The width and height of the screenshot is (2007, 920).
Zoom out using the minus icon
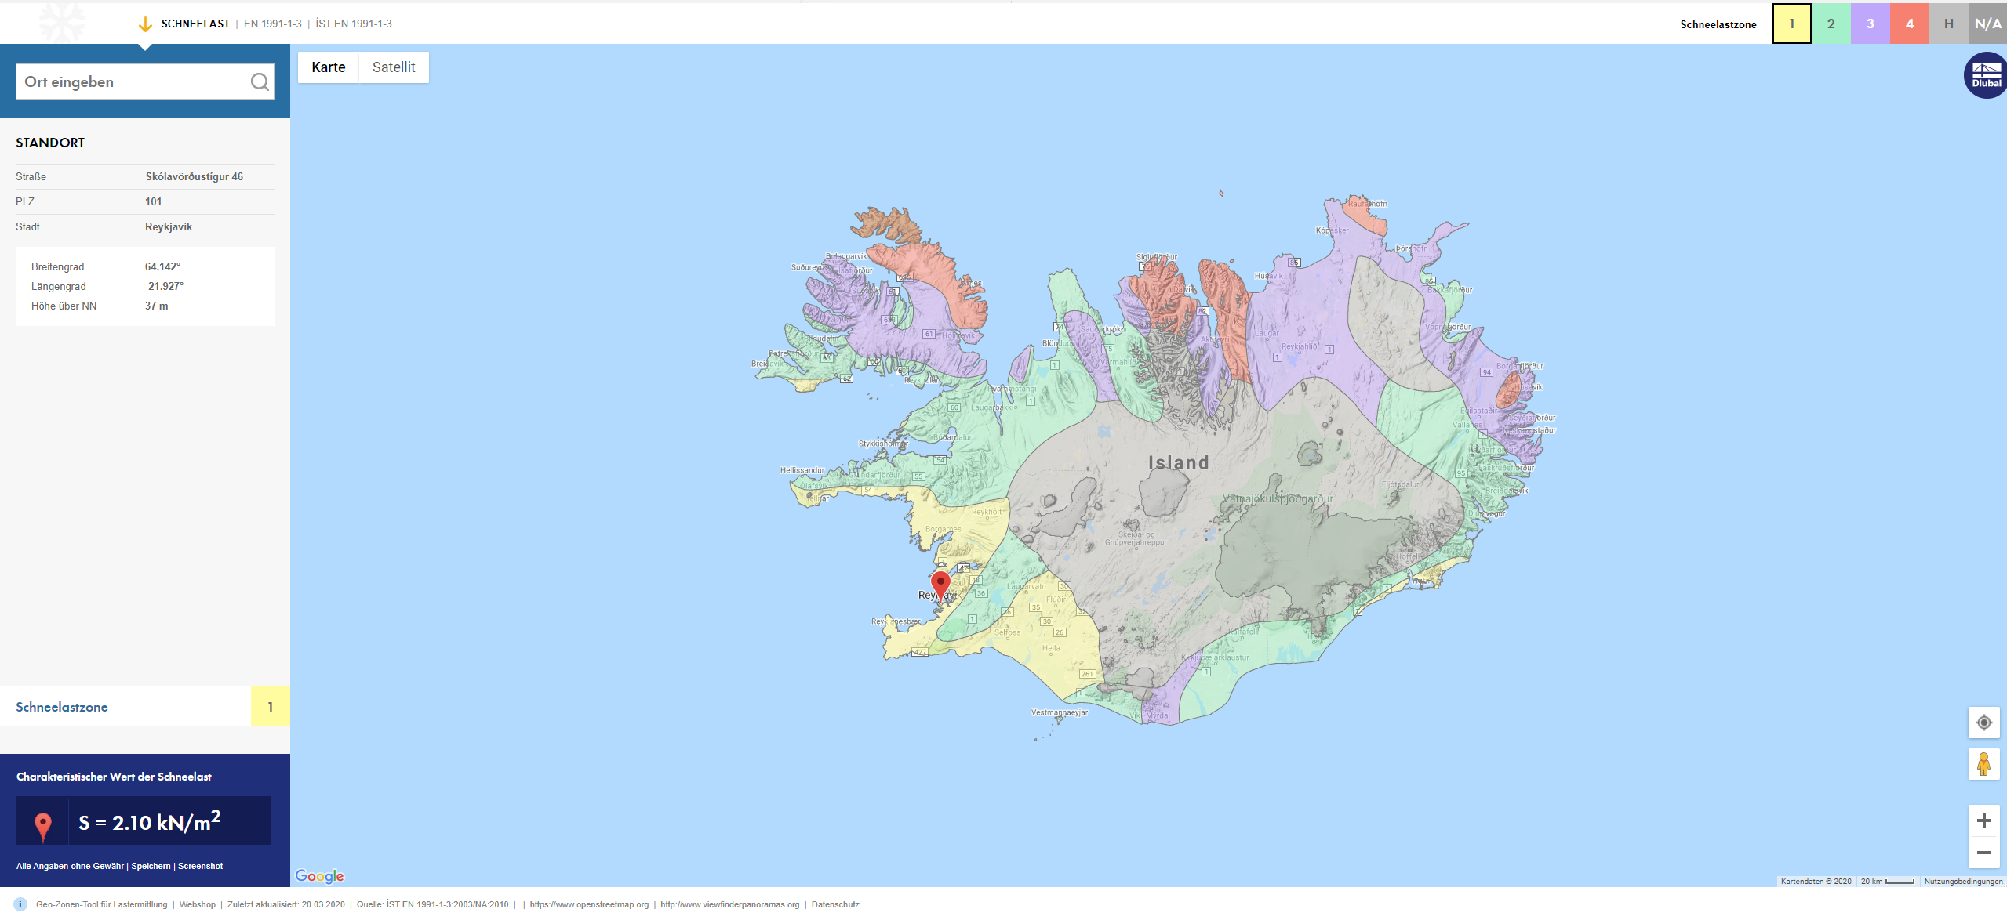click(1984, 853)
